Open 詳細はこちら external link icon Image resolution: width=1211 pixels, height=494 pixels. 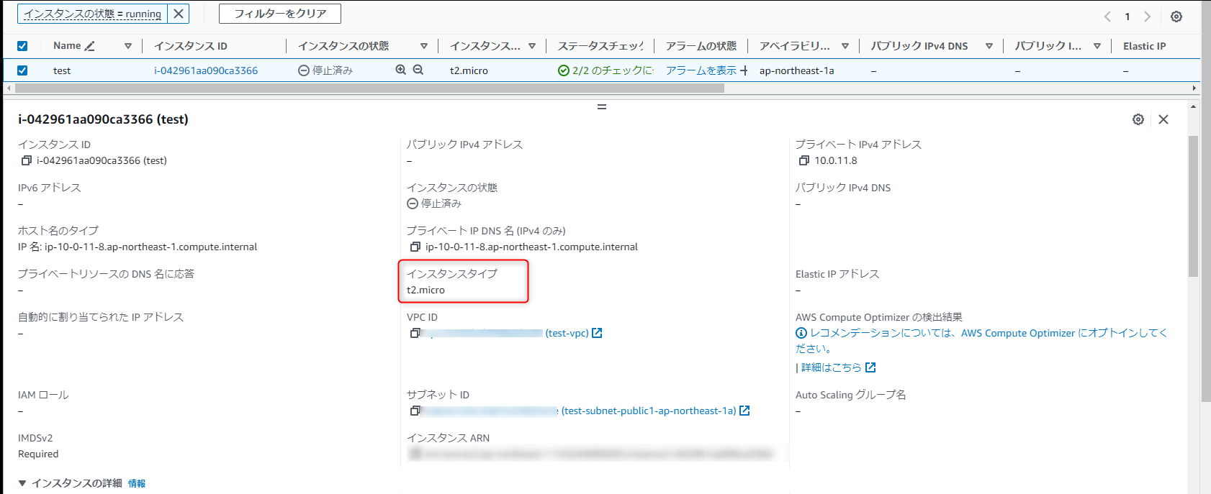[x=870, y=367]
